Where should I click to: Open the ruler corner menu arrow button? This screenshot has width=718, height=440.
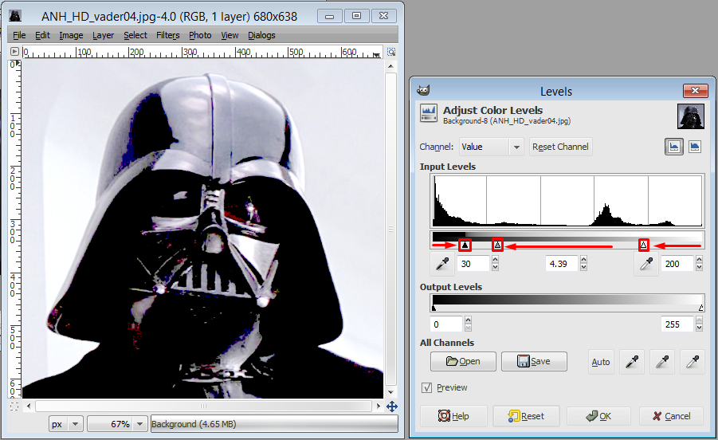[x=14, y=51]
